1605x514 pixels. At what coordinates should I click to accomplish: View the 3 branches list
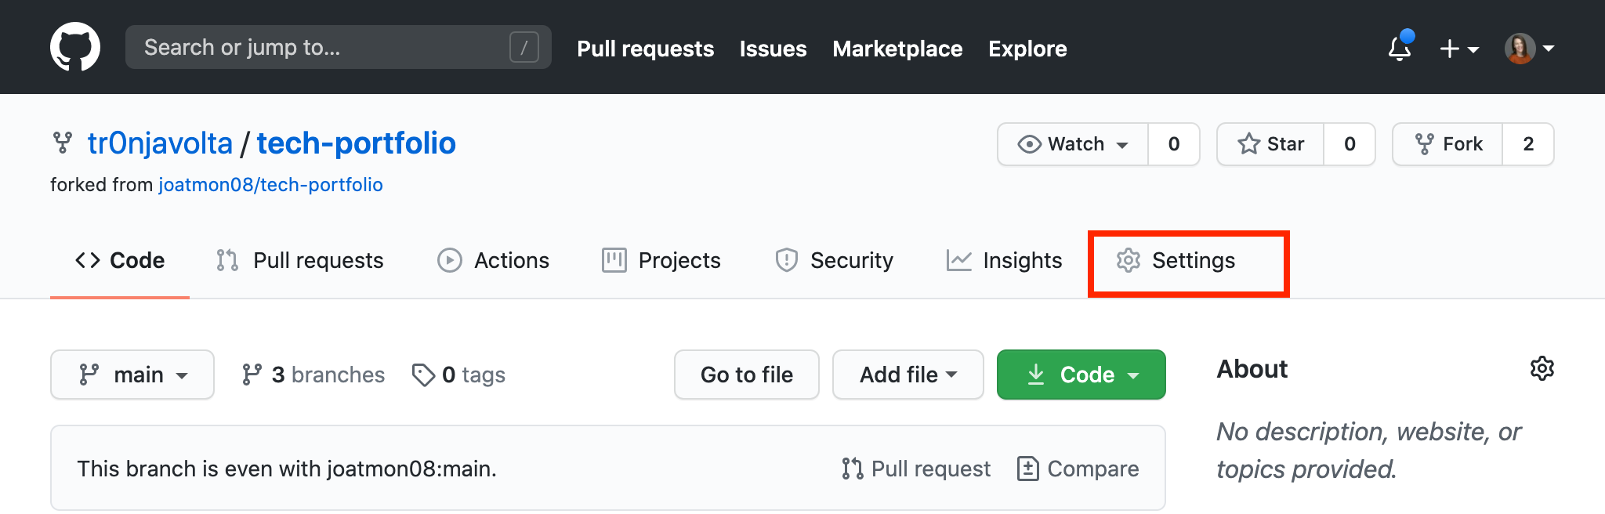[313, 375]
